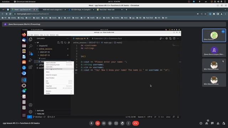Open options on Dino Source tile
Screen dimensions: 228x128
tap(223, 32)
